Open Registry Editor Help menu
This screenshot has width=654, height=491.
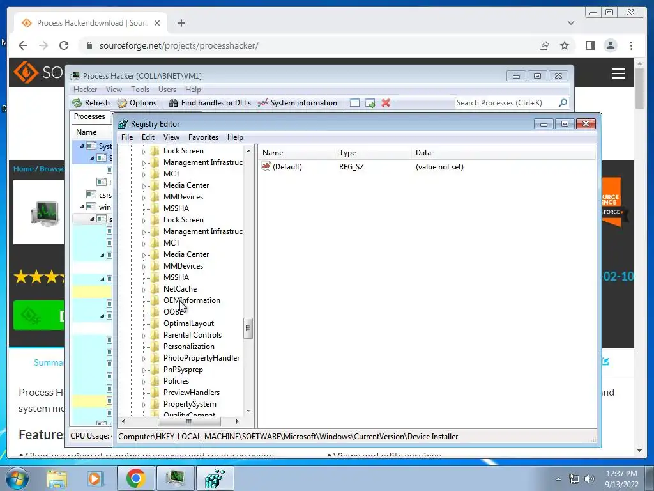(235, 137)
